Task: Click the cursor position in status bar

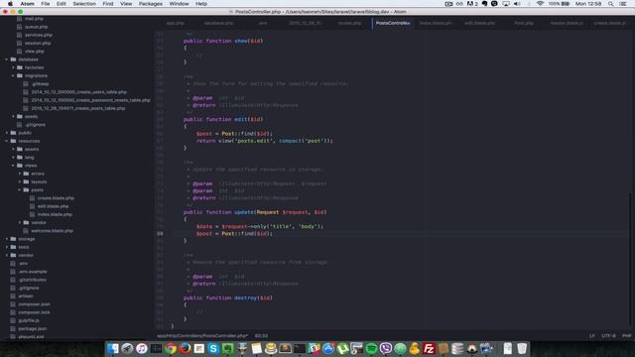Action: 261,335
